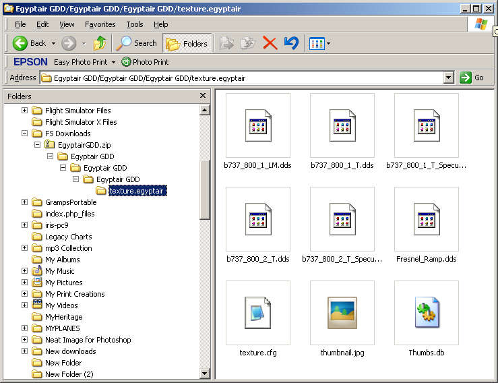Click the Up folder icon
This screenshot has width=498, height=383.
click(x=100, y=43)
